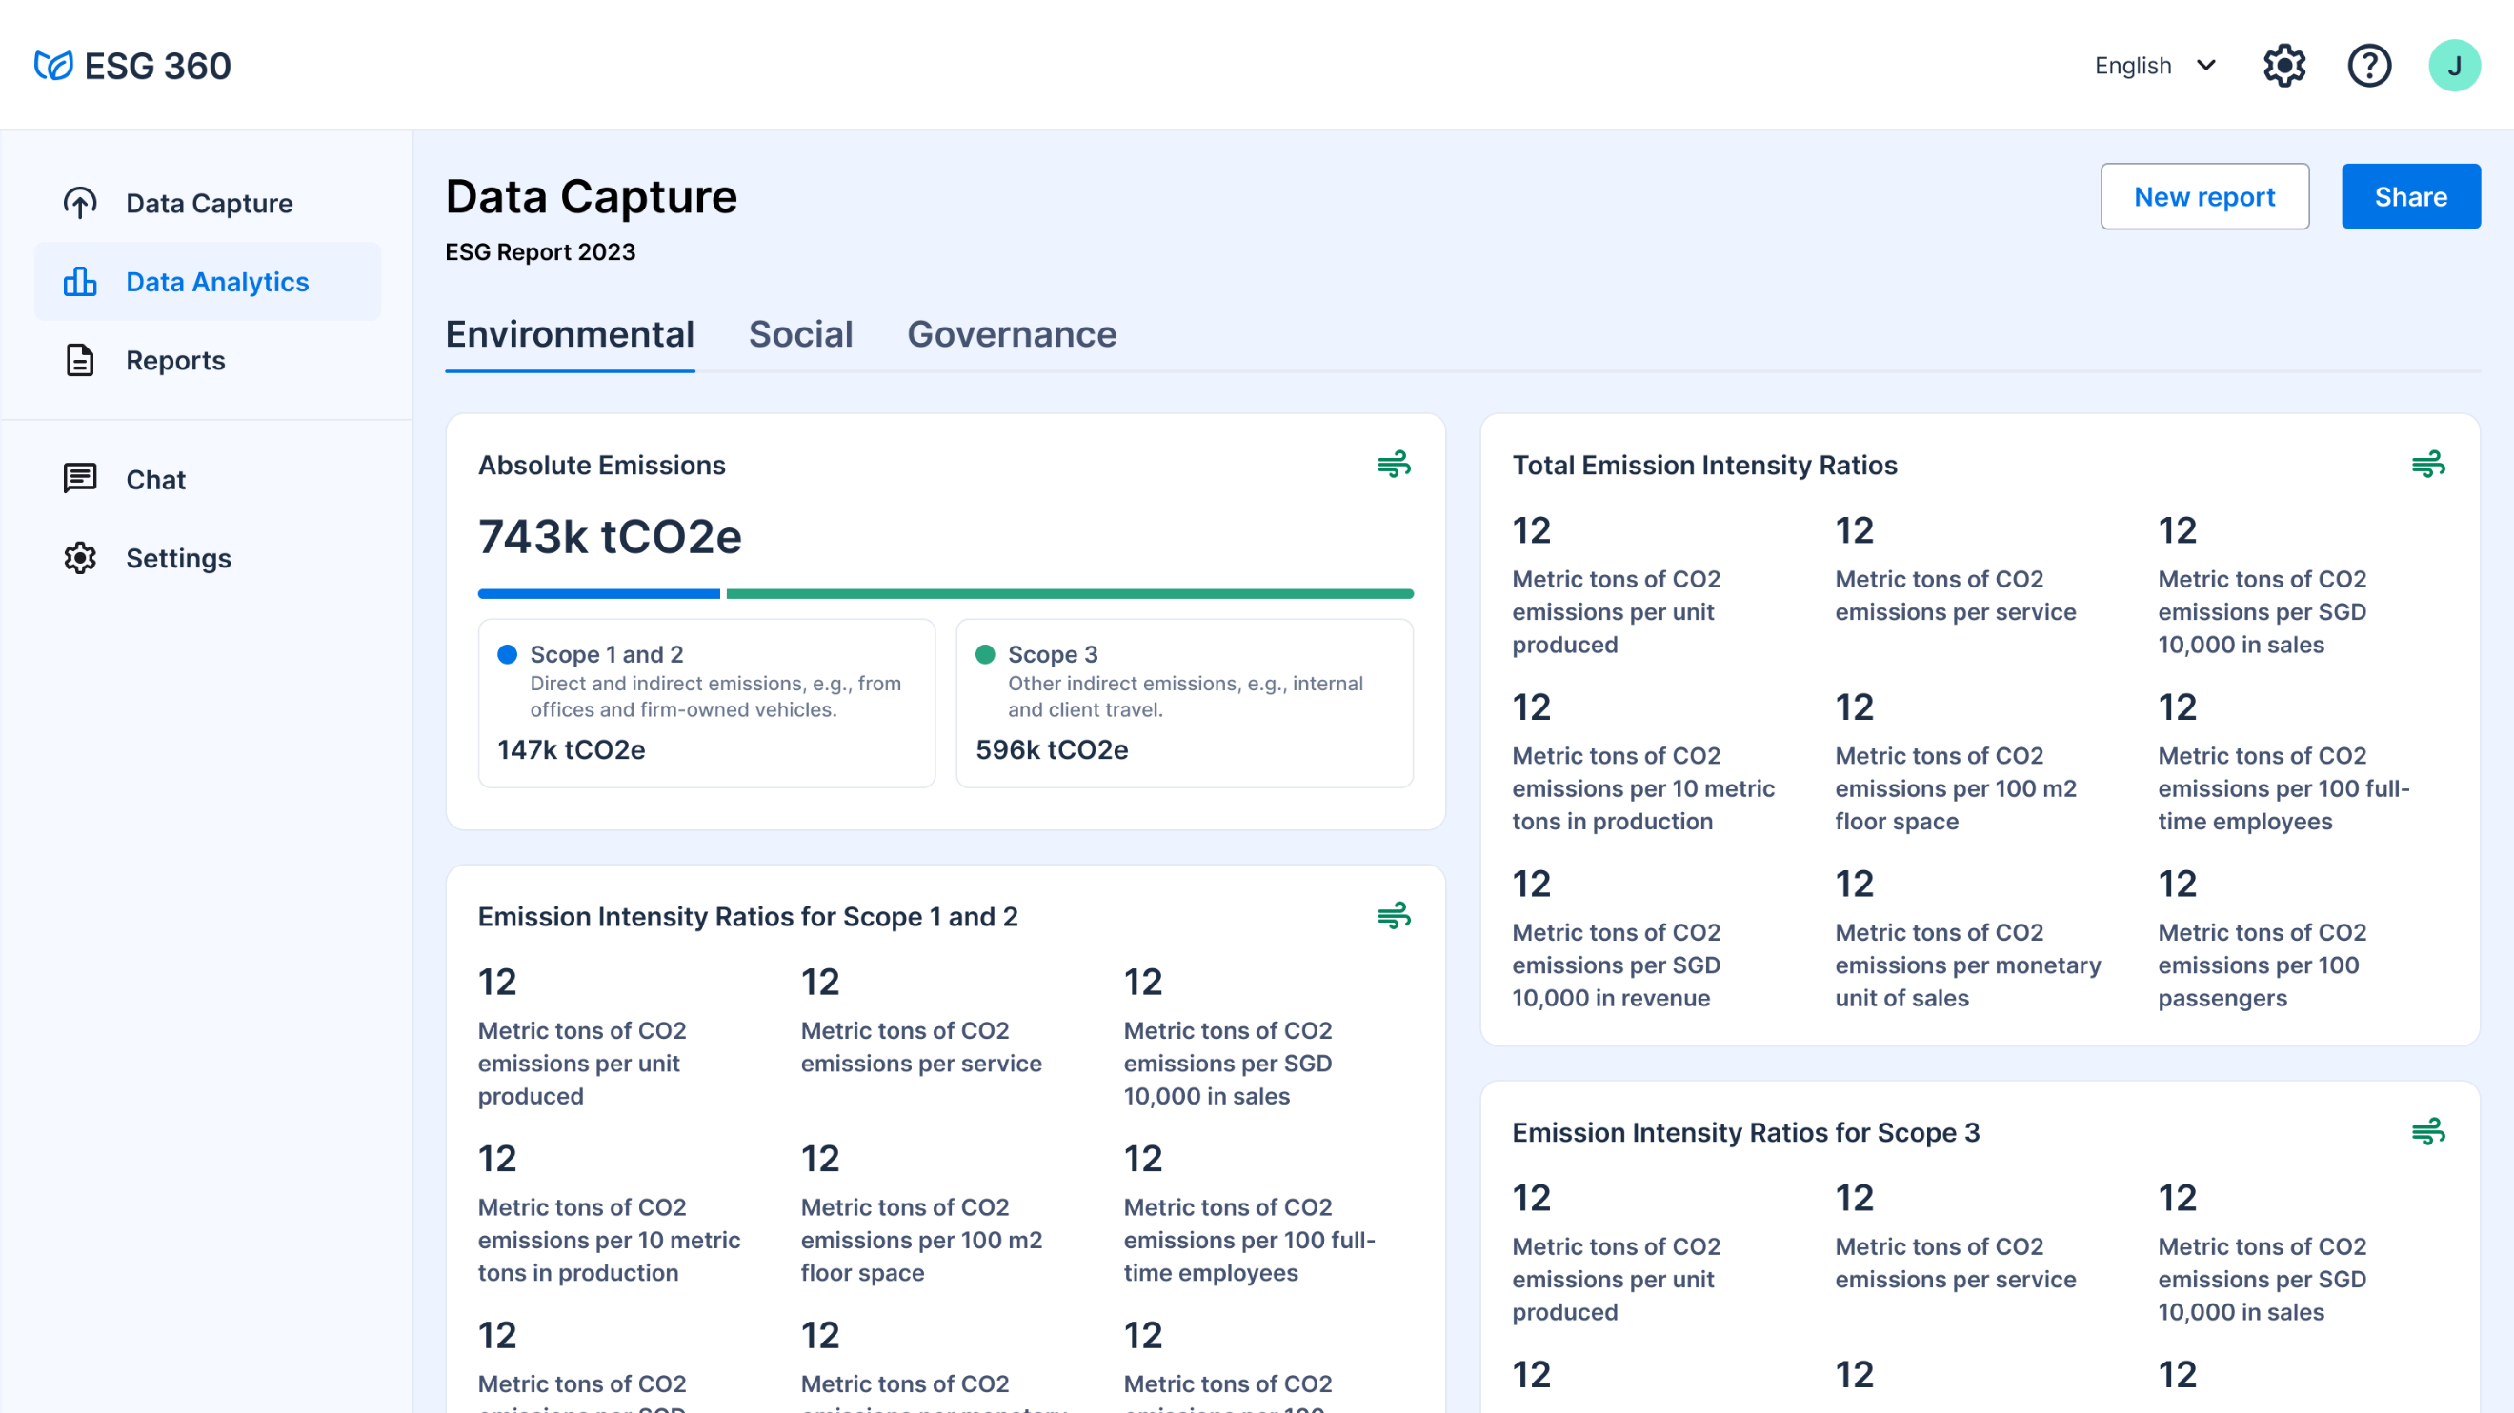Open the user profile avatar menu

[x=2455, y=65]
